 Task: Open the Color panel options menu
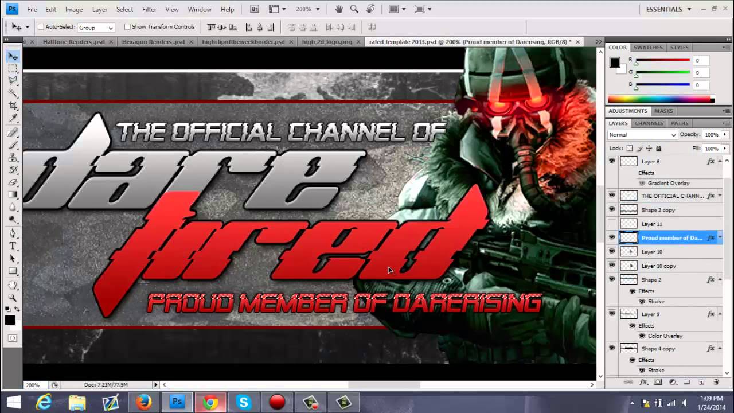727,48
